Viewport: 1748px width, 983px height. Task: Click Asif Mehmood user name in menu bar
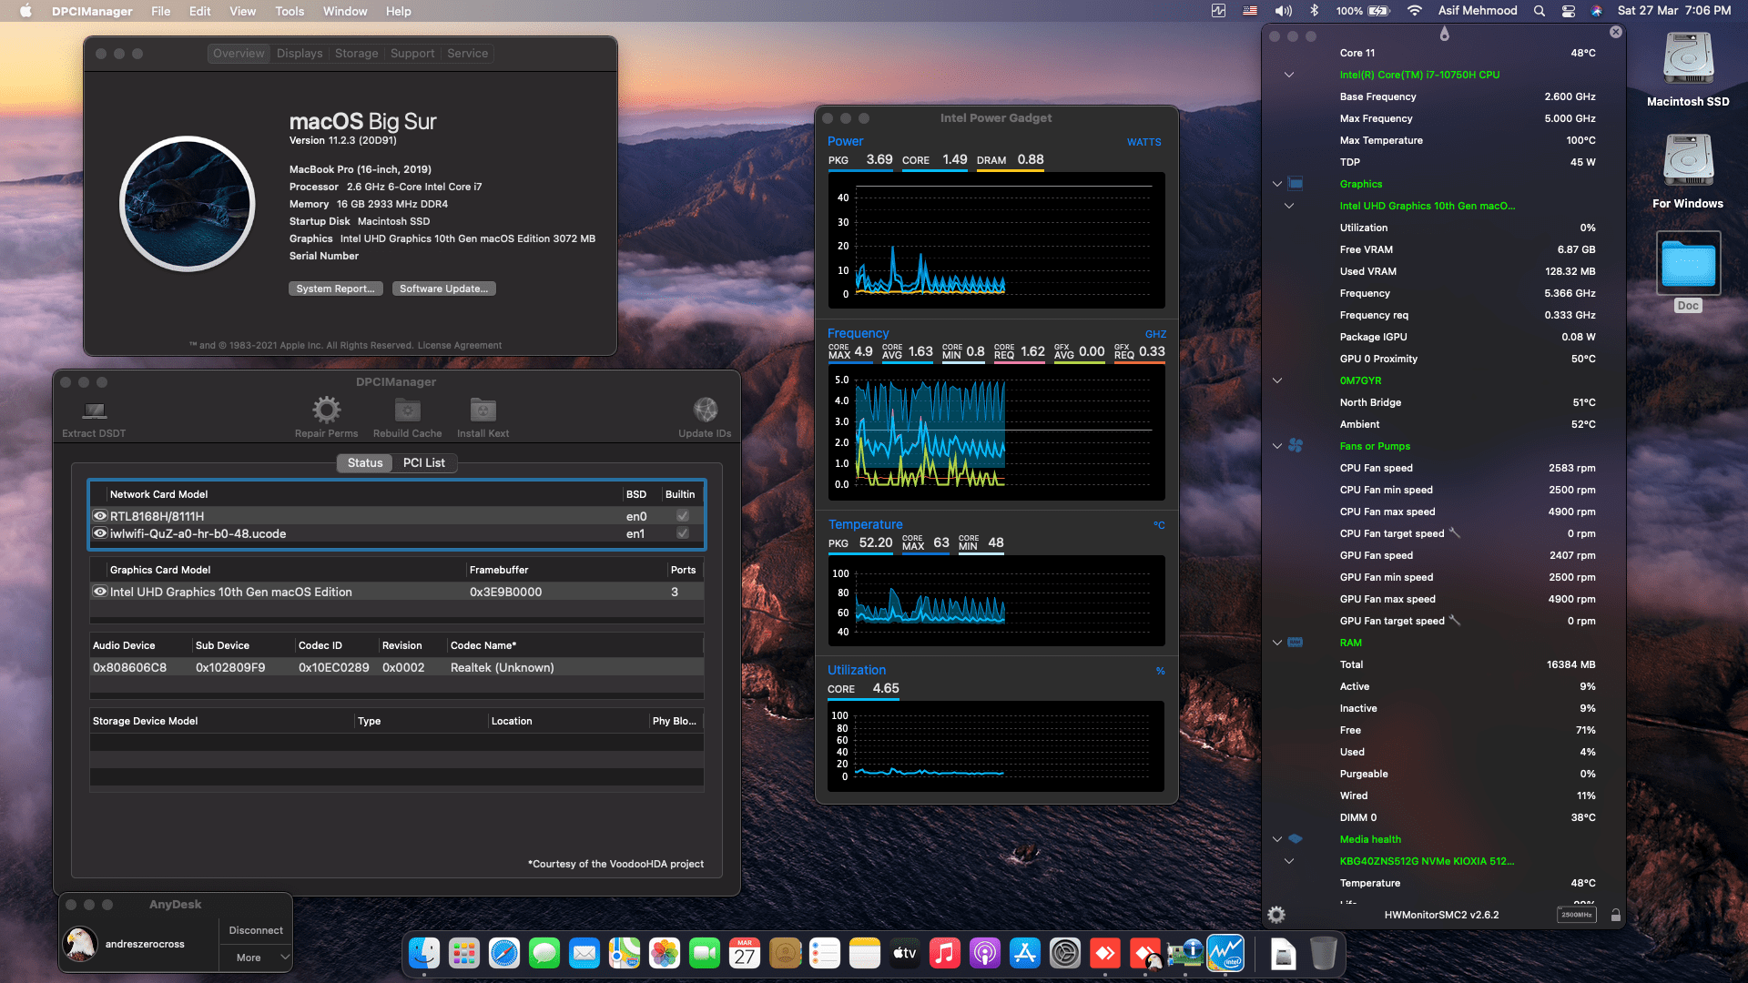tap(1478, 11)
